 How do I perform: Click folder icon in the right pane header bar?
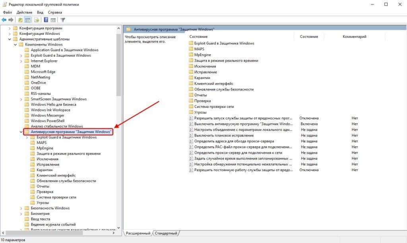[128, 29]
